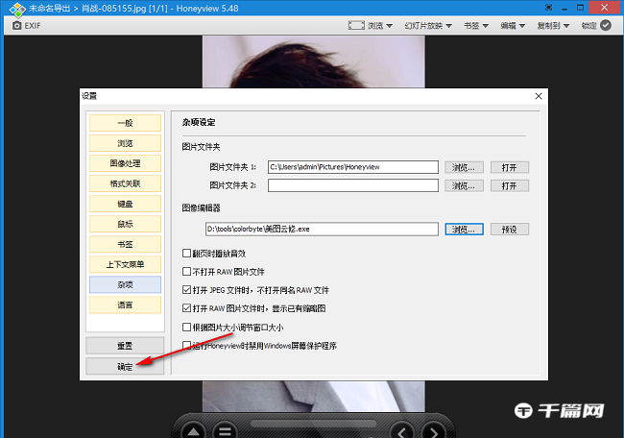624x438 pixels.
Task: Toggle 不打开 RAW 图片文件 checkbox
Action: pyautogui.click(x=186, y=272)
